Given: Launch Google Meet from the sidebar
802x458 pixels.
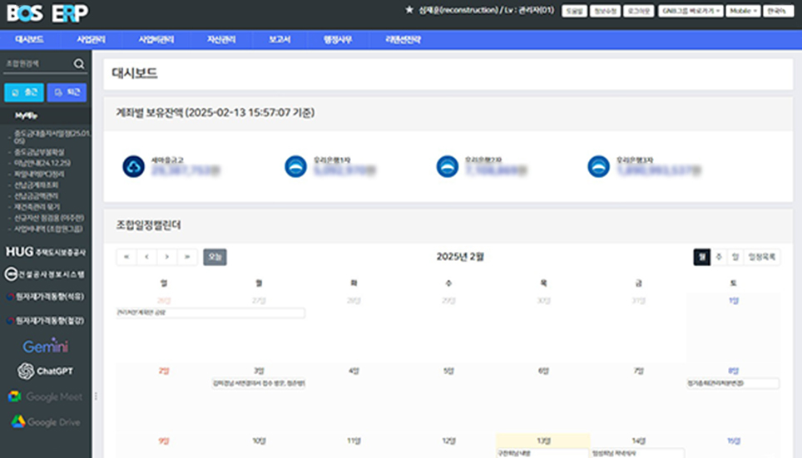Looking at the screenshot, I should point(46,396).
